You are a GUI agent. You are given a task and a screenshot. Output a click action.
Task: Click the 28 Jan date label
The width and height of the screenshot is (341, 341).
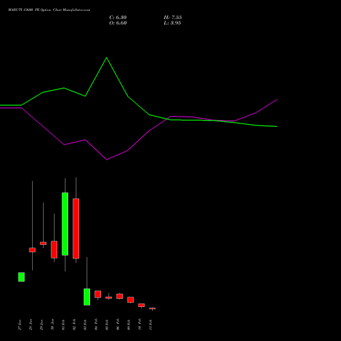31,325
